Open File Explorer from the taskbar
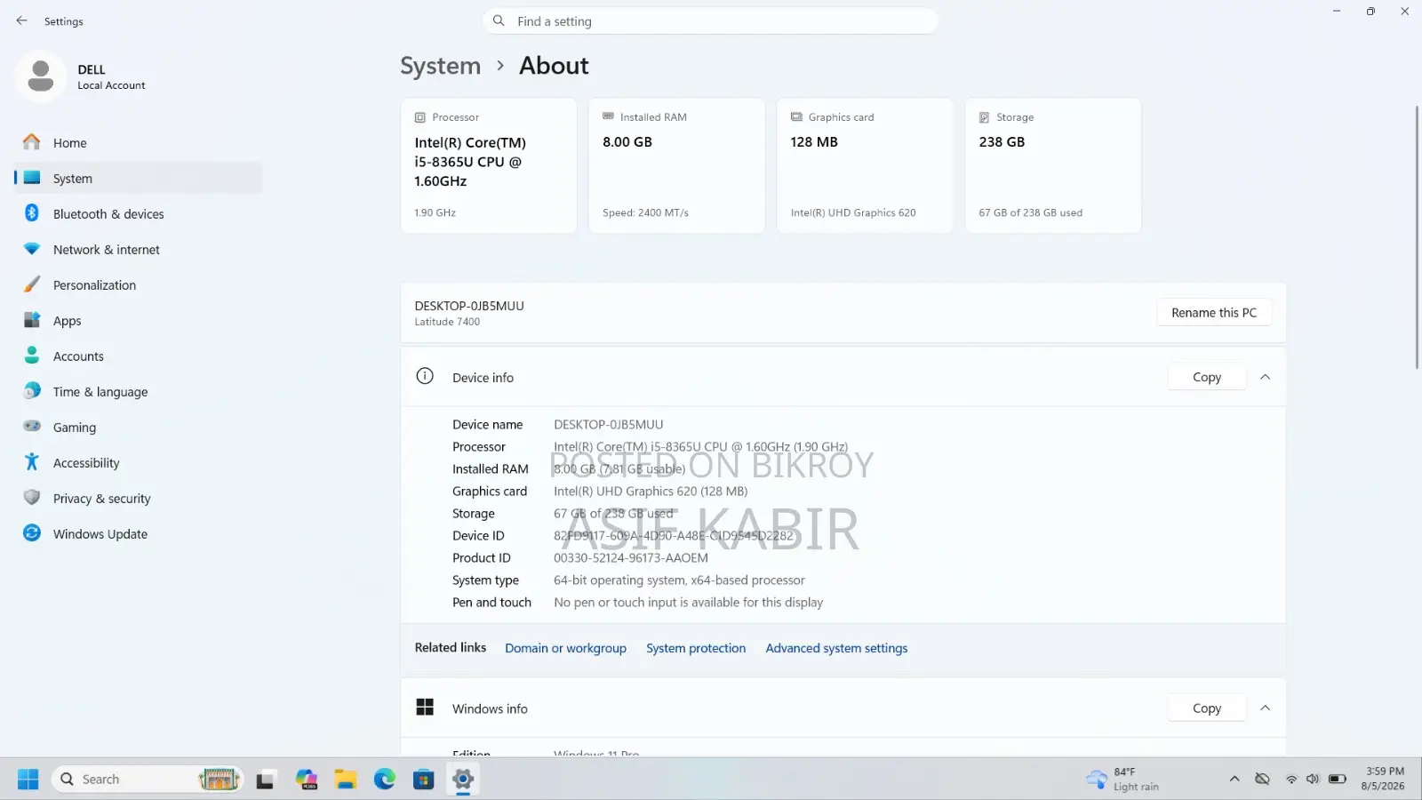The image size is (1422, 800). (346, 780)
